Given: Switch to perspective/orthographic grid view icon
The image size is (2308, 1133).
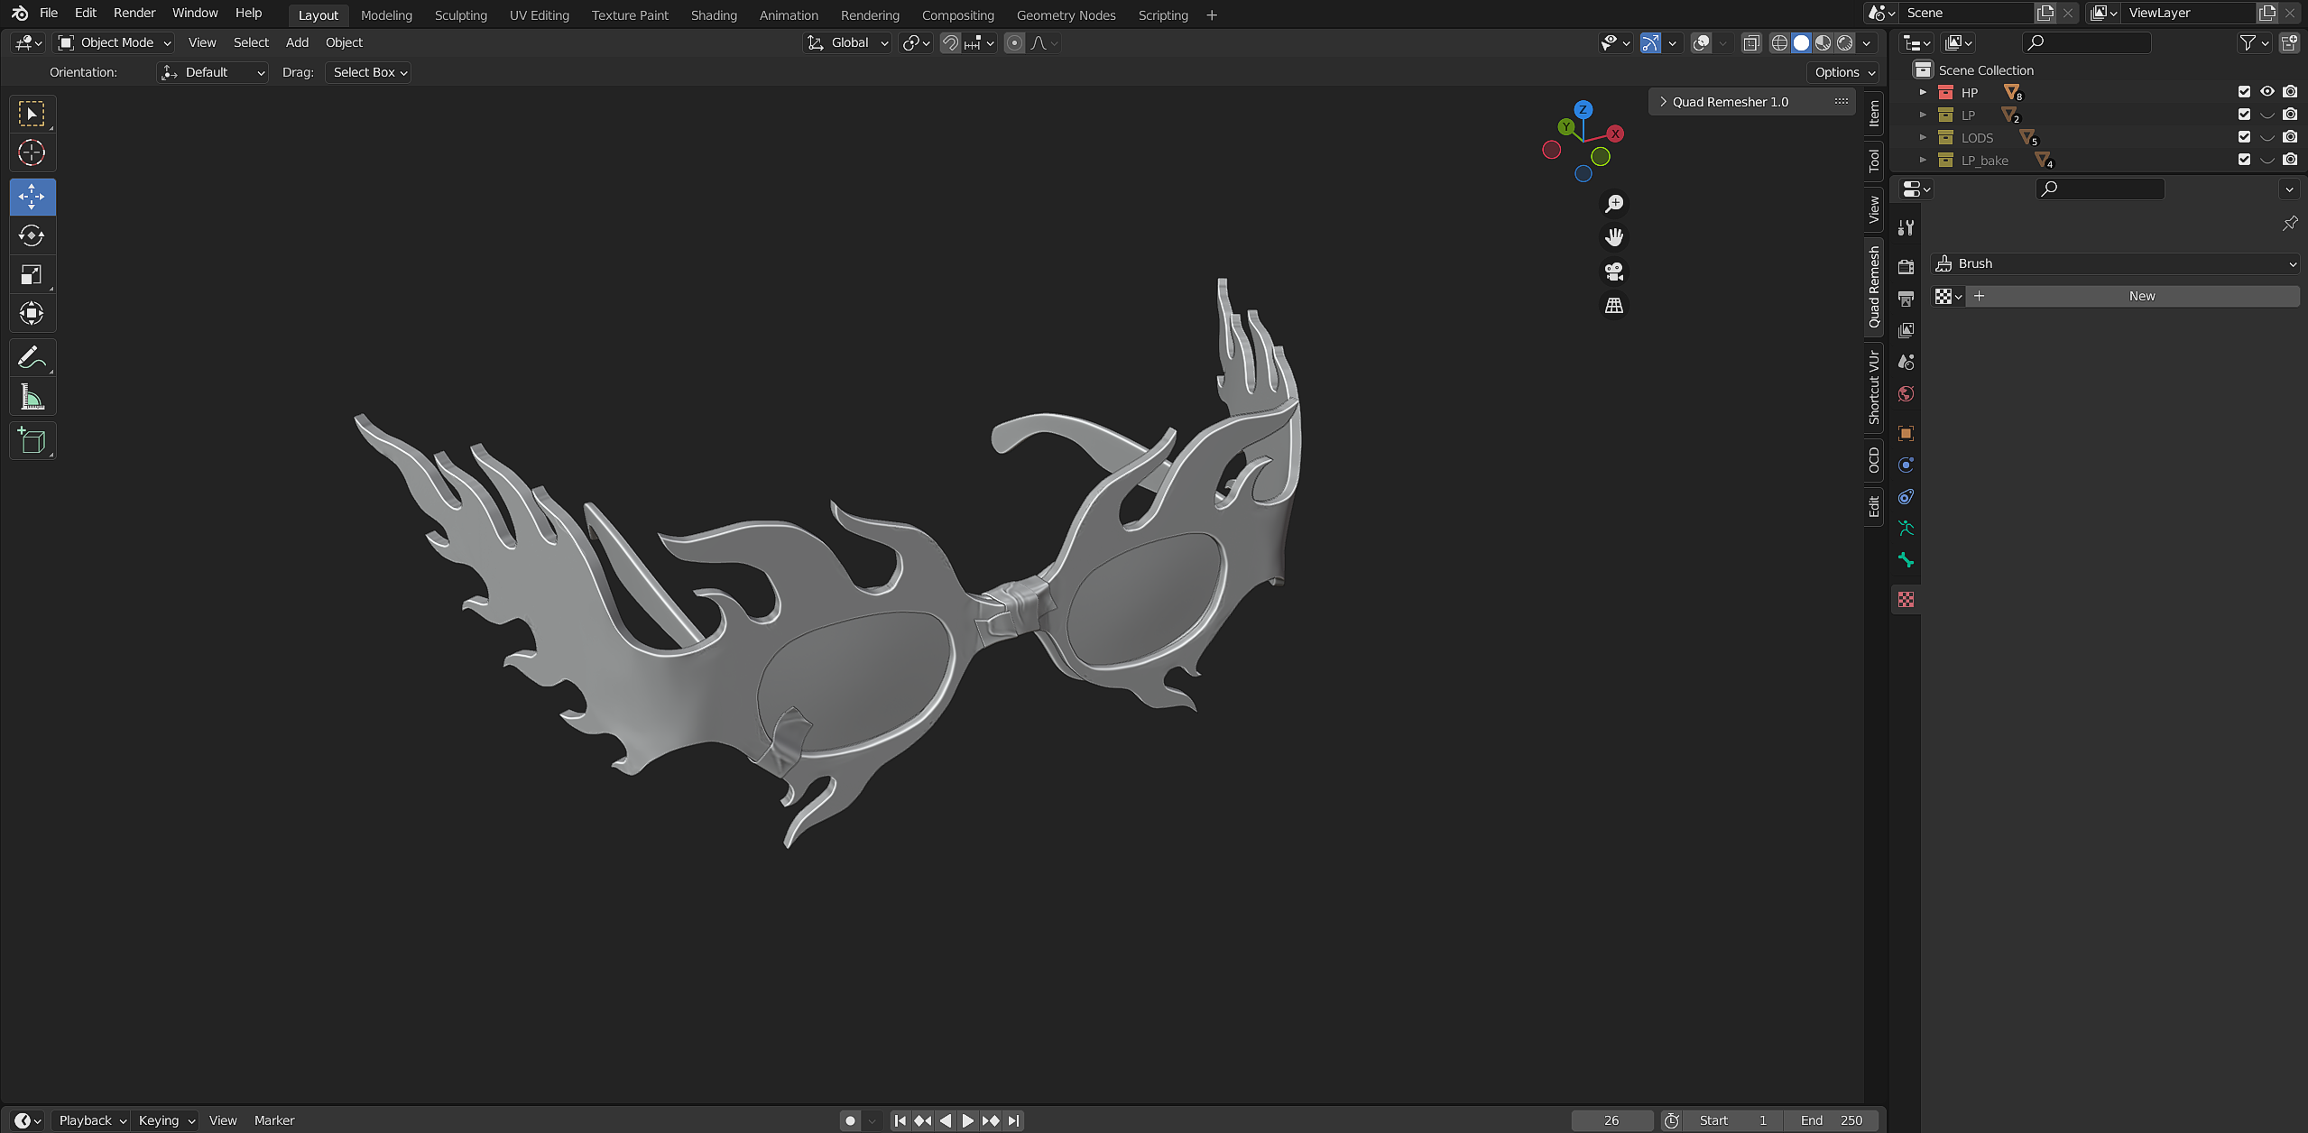Looking at the screenshot, I should (x=1613, y=306).
